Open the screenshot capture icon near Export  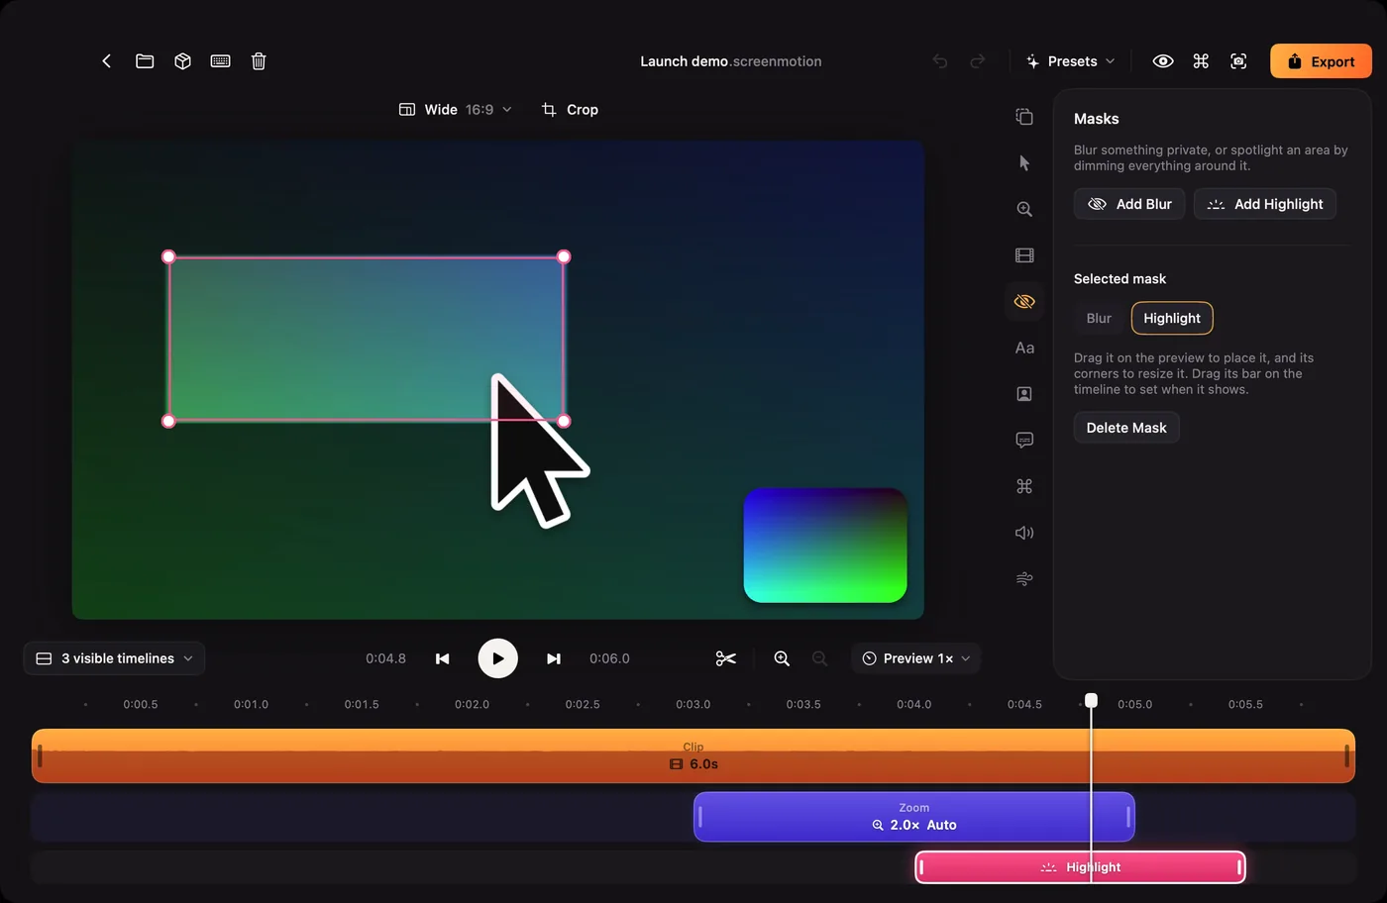pos(1238,61)
